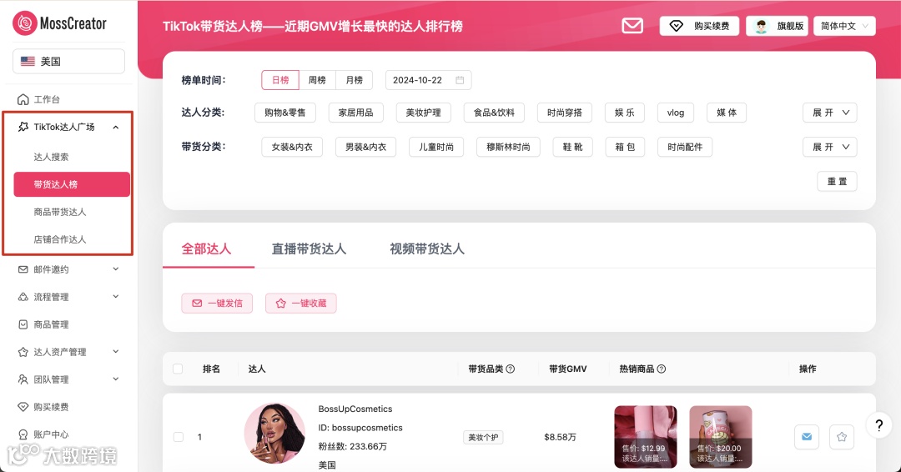Toggle 箱包 product category filter
This screenshot has width=901, height=472.
(625, 147)
